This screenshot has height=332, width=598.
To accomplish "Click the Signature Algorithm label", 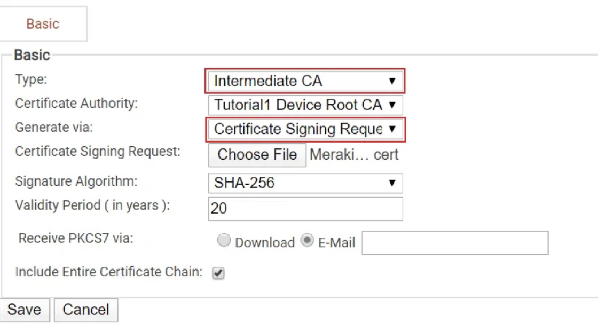I will click(x=76, y=181).
